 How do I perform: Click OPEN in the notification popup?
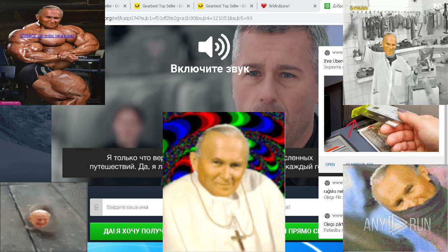330,164
